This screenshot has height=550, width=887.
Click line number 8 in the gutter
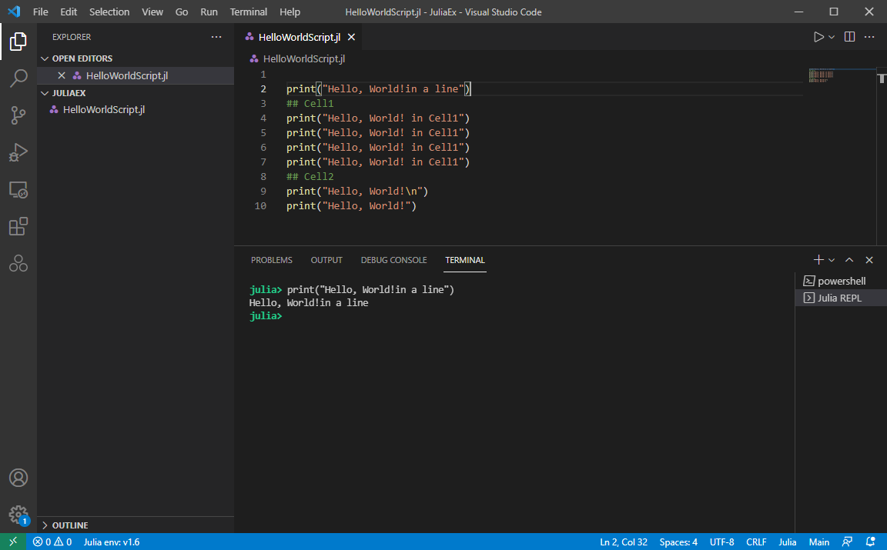(x=263, y=176)
